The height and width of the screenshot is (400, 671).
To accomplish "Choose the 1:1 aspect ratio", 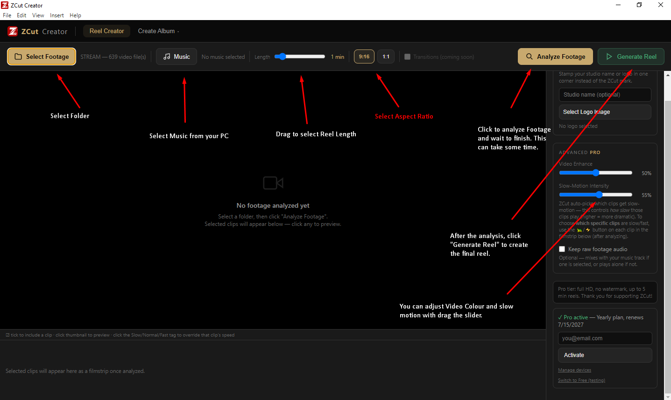I will (x=386, y=56).
